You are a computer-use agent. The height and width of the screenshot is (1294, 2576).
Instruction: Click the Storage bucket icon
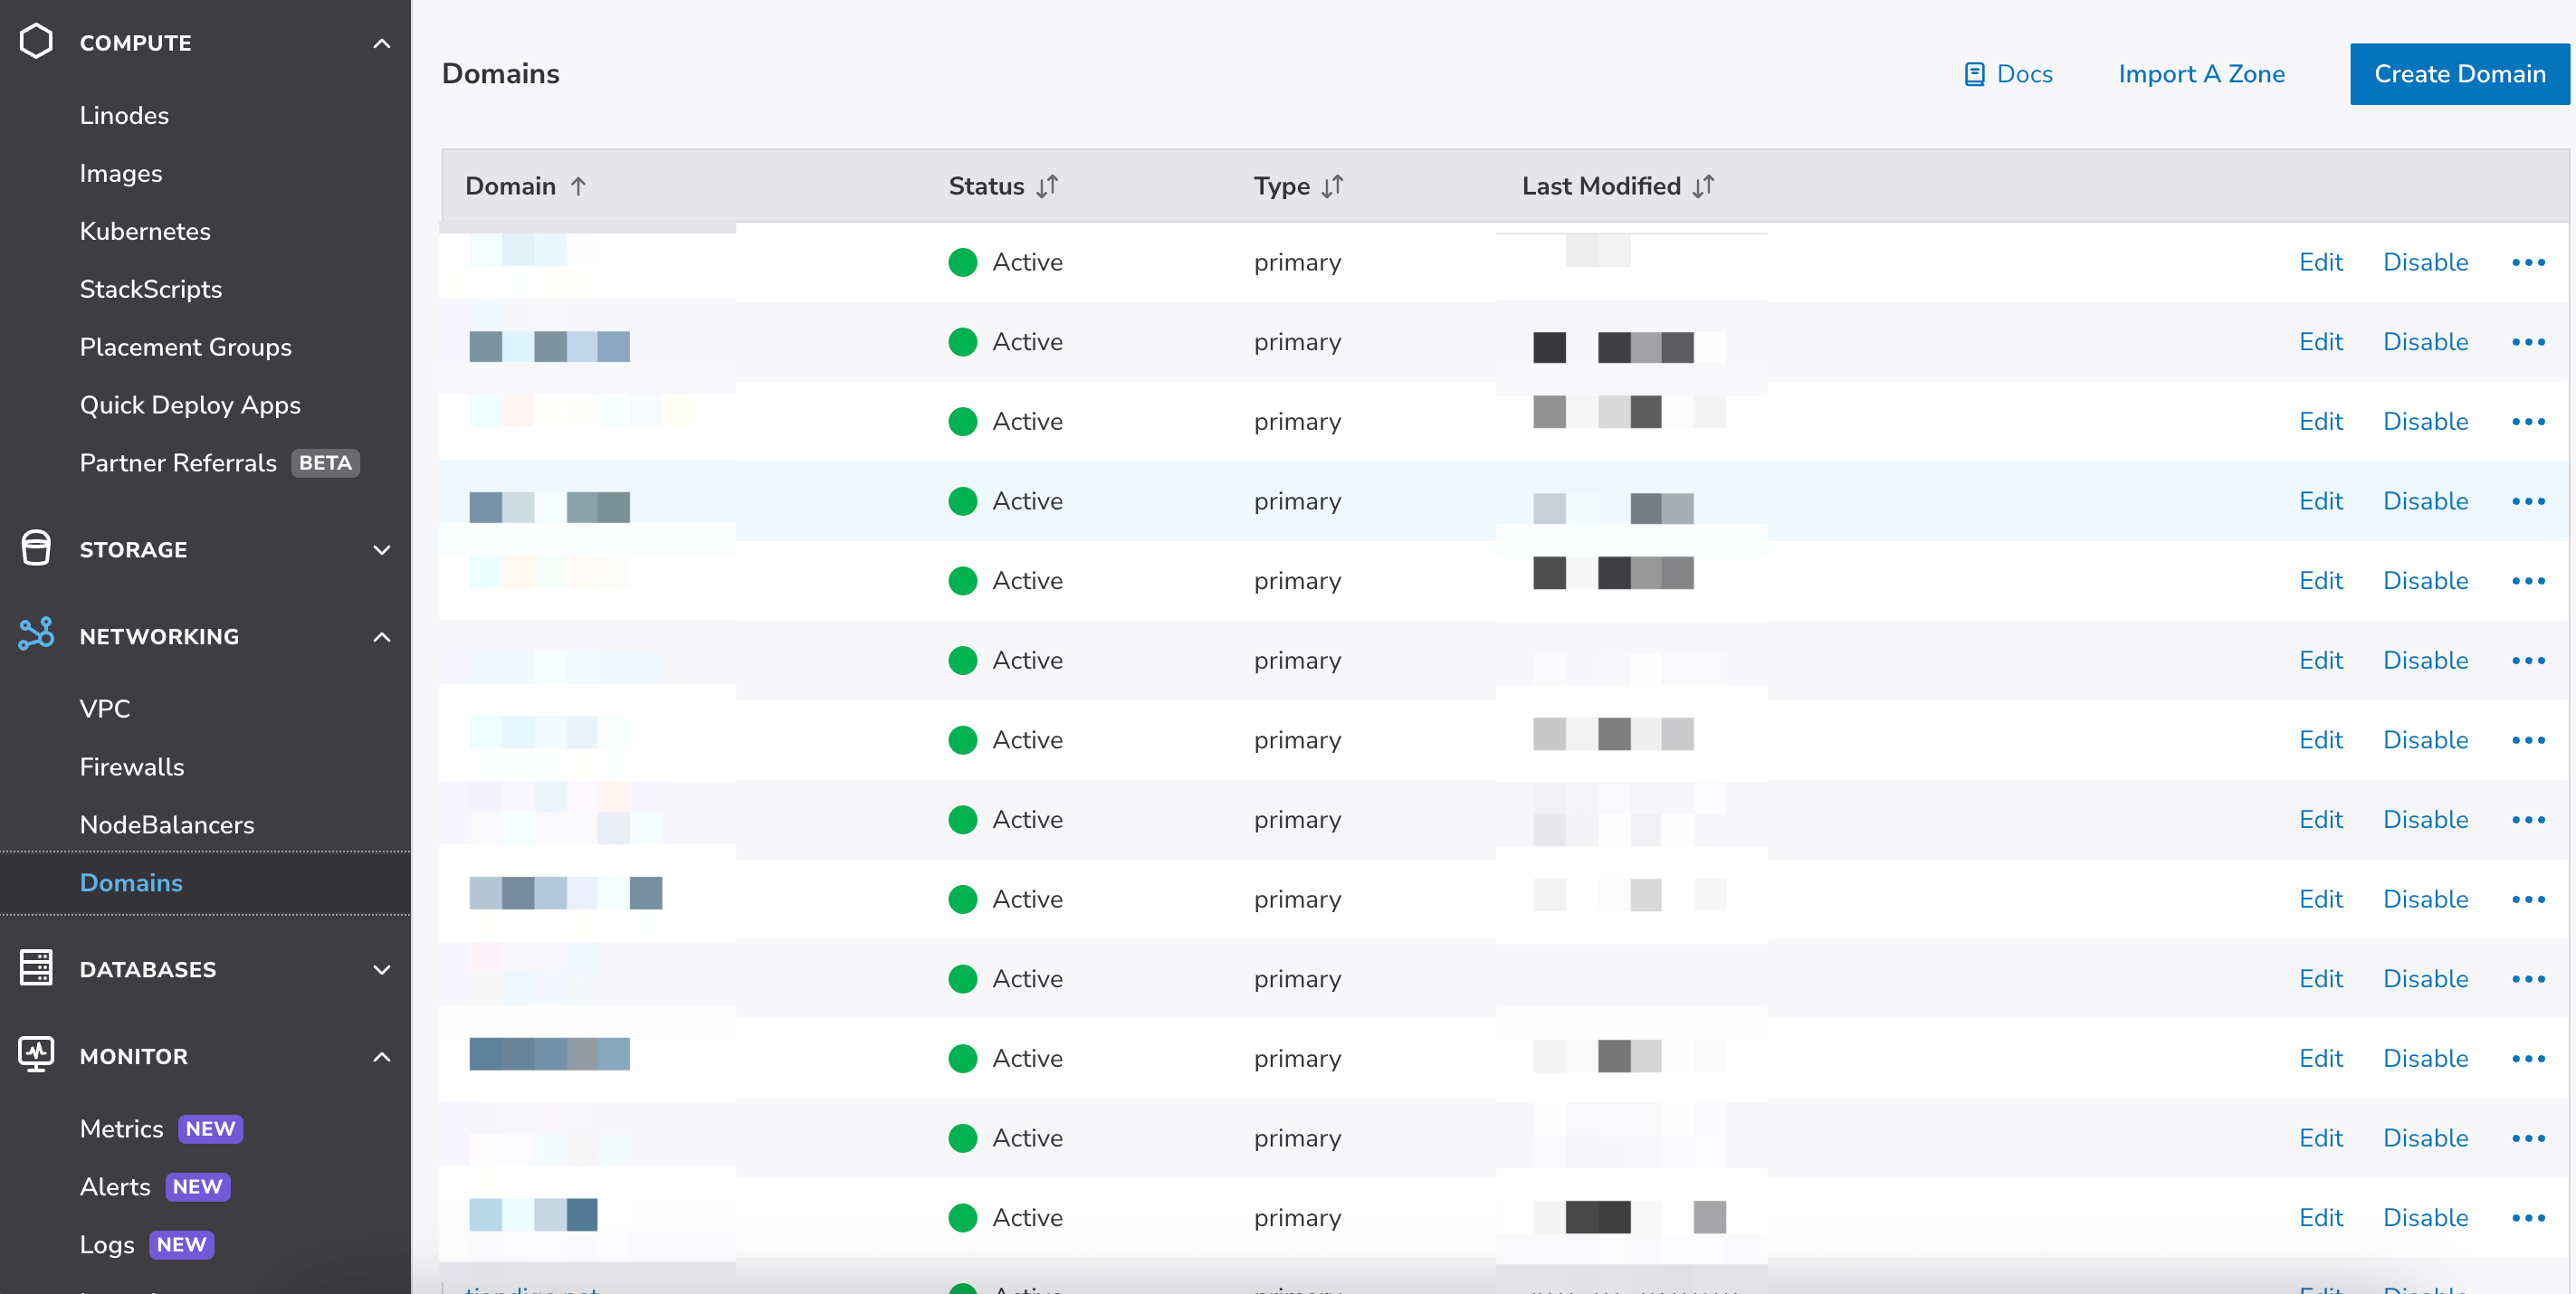tap(36, 548)
